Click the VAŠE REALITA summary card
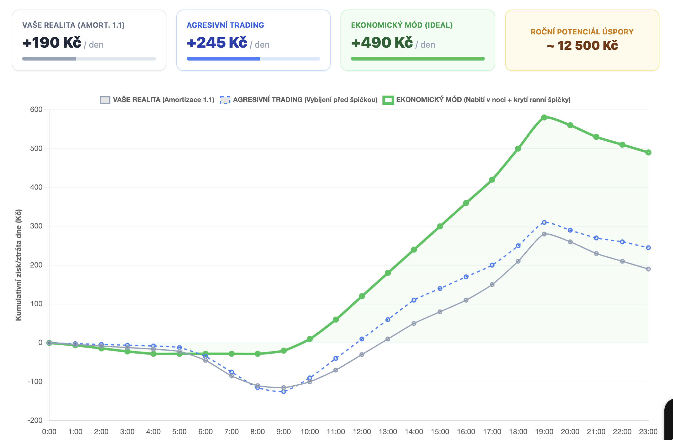The height and width of the screenshot is (440, 673). pos(89,40)
